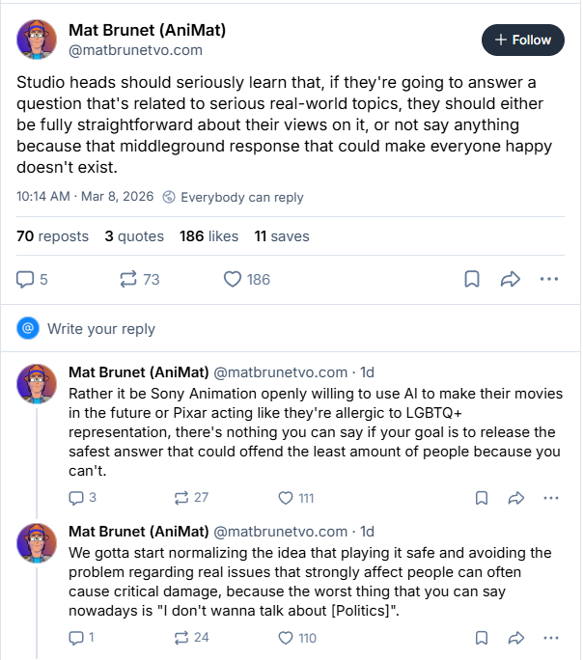The height and width of the screenshot is (660, 583).
Task: Open the 186 likes list
Action: [208, 236]
